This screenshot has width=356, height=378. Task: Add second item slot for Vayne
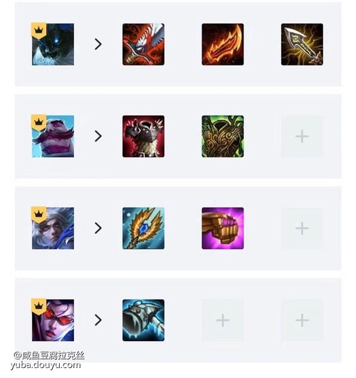pyautogui.click(x=223, y=320)
